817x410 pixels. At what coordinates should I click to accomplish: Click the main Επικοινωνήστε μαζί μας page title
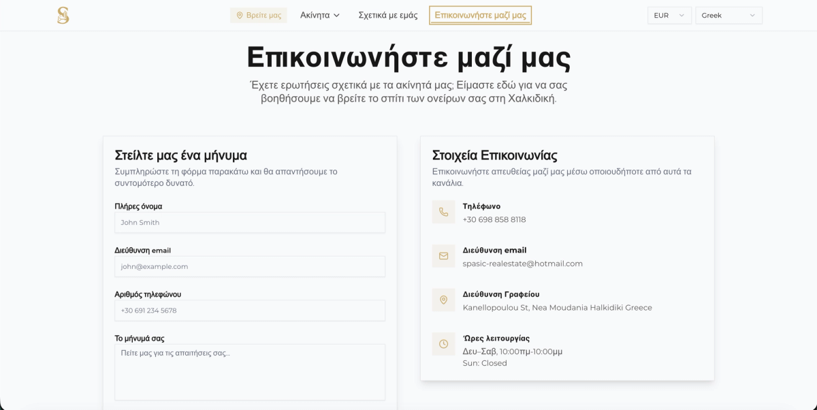click(x=408, y=57)
